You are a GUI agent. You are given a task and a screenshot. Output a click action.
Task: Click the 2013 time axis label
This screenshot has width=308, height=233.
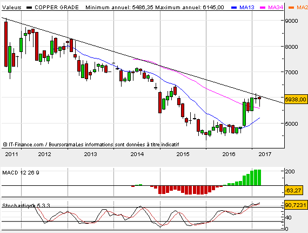tap(91, 154)
